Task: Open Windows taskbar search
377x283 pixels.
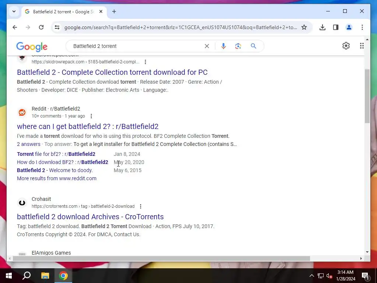Action: pos(27,276)
